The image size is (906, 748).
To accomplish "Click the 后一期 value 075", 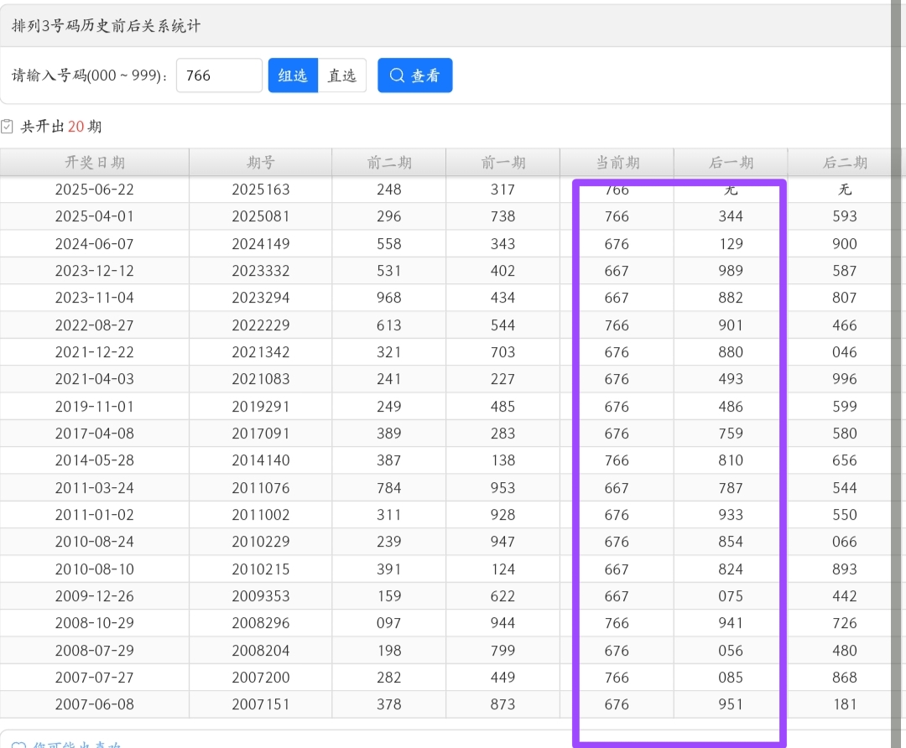I will (731, 596).
